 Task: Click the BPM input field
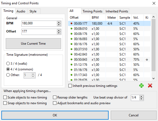tap(39, 24)
